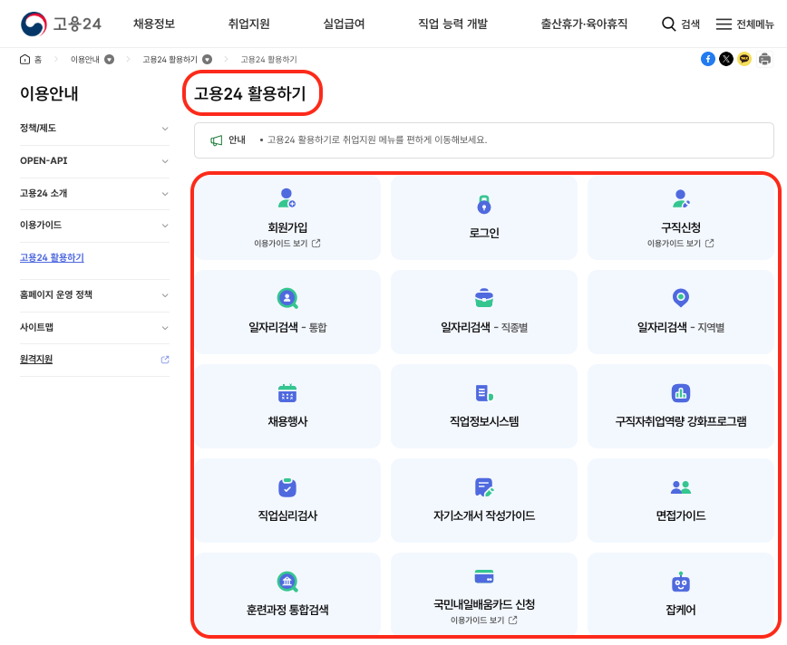Click the 지역별 location pin icon
Screen dimensions: 787x645
681,297
